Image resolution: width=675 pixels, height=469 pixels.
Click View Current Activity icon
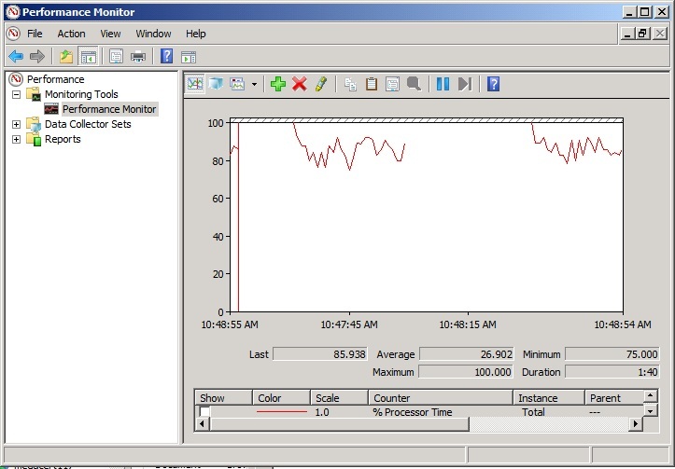(195, 84)
